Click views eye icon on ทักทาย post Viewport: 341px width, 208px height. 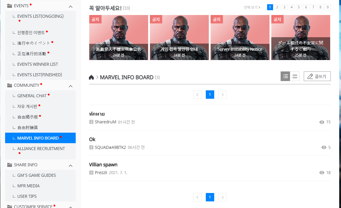coord(322,122)
